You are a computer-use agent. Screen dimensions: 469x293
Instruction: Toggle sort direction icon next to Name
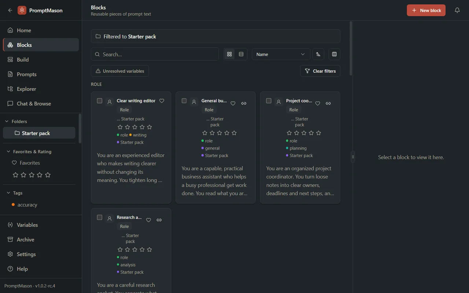coord(318,54)
